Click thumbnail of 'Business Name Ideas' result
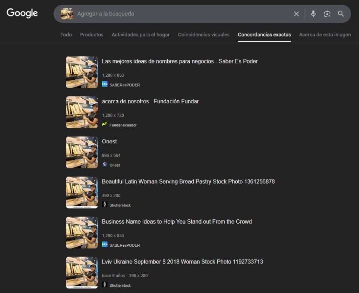 [x=82, y=233]
